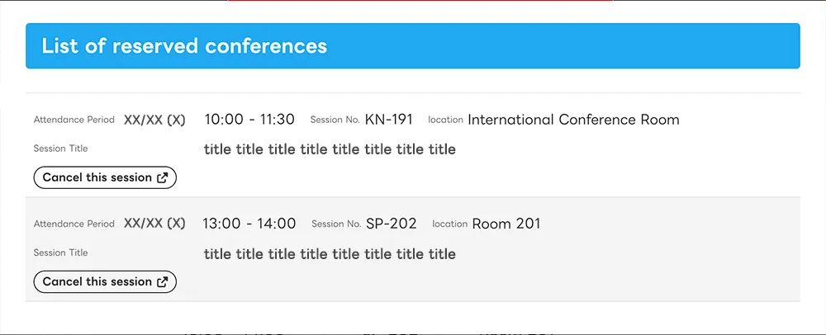Click the session title of the 10:00 session
Image resolution: width=826 pixels, height=335 pixels.
[330, 149]
